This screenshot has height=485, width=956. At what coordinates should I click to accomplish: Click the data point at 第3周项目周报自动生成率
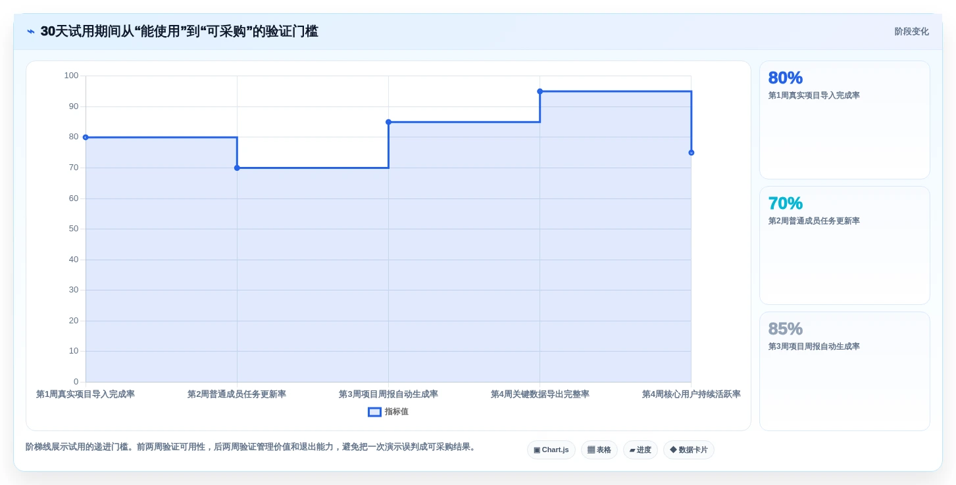[x=388, y=122]
